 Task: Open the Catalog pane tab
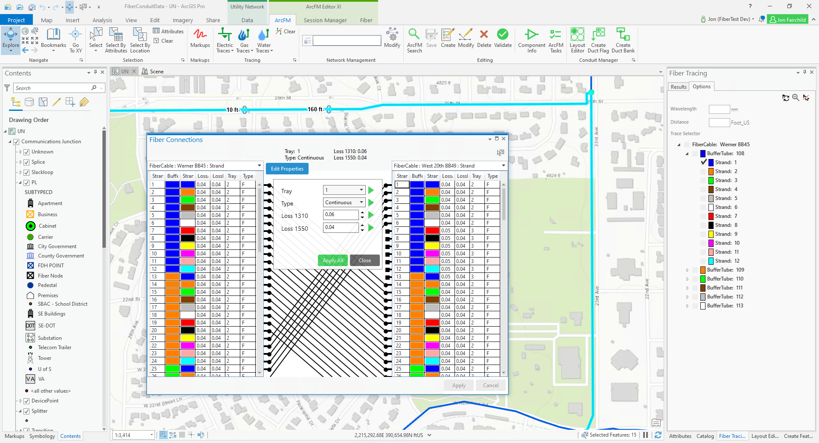[705, 436]
